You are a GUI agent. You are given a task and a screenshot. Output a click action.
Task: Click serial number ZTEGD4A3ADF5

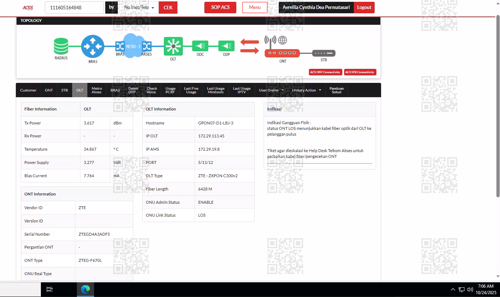pos(94,234)
